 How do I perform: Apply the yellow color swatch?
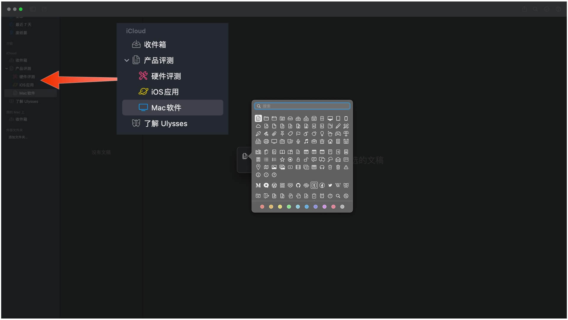tap(280, 207)
